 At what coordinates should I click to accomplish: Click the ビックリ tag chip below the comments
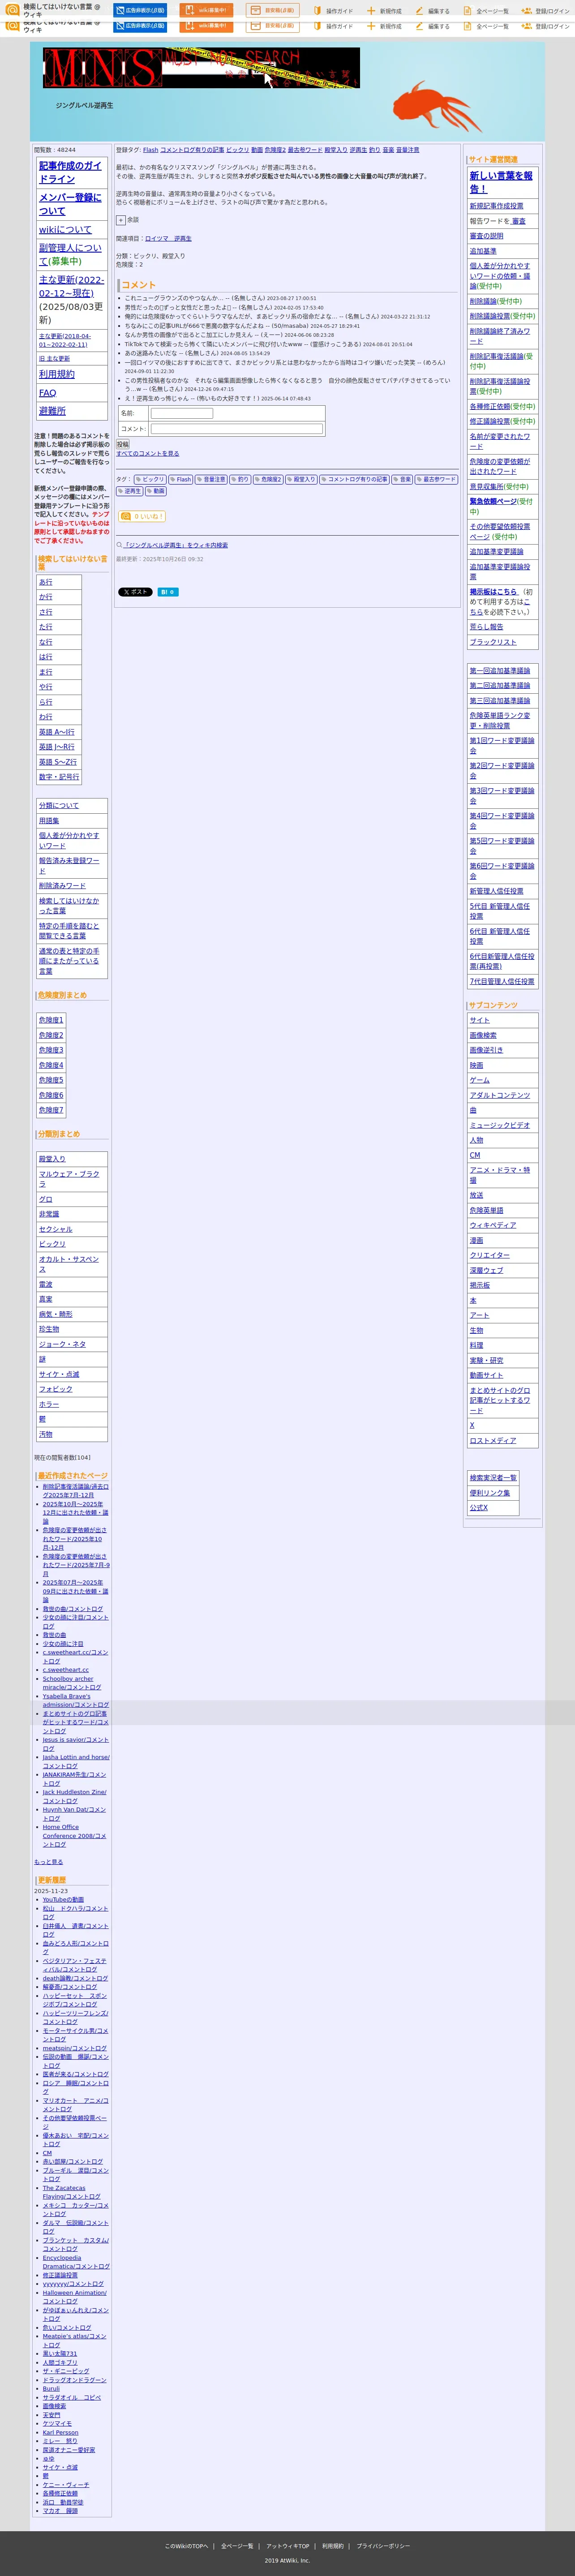click(150, 479)
